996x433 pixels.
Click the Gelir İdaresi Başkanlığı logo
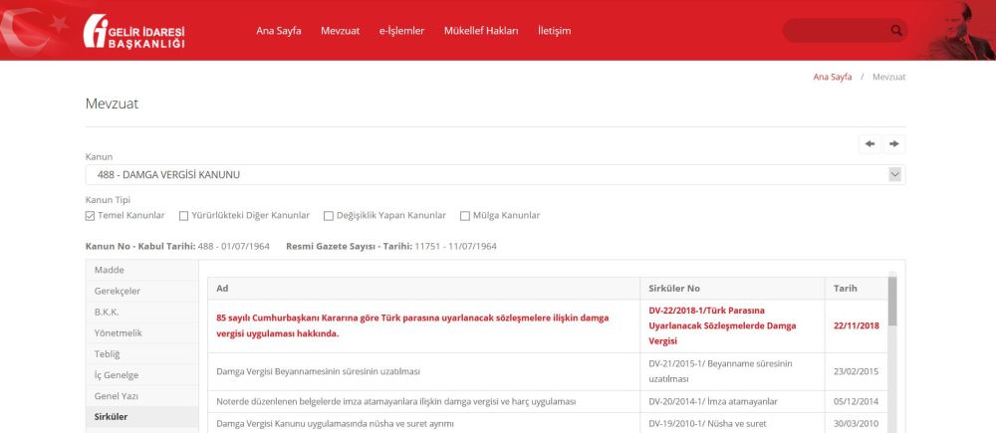pos(134,32)
